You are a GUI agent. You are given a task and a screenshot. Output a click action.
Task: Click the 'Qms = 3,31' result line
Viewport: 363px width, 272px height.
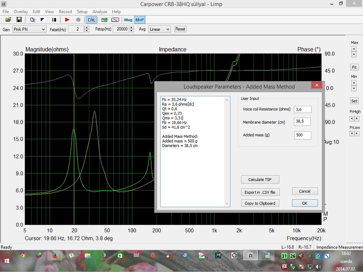pos(172,118)
